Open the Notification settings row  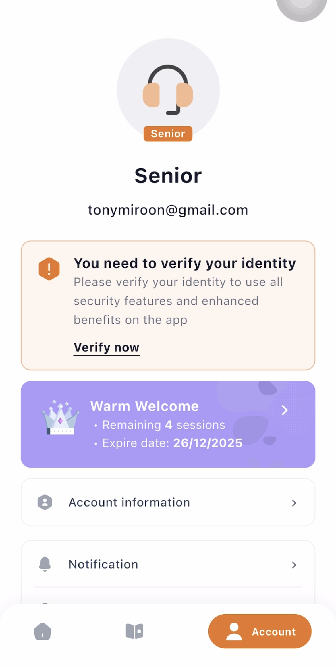tap(168, 564)
